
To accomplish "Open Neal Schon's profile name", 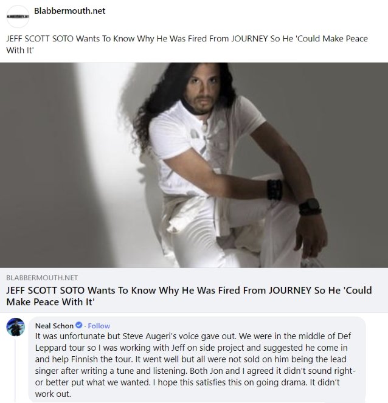I will 54,326.
